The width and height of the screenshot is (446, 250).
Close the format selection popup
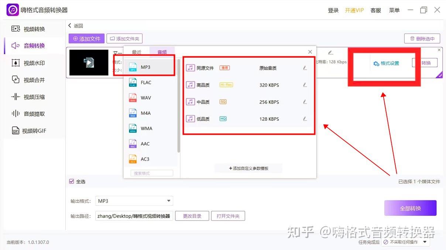[310, 52]
